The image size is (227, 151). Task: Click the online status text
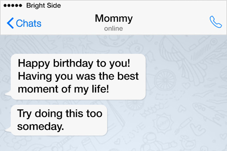click(x=113, y=29)
